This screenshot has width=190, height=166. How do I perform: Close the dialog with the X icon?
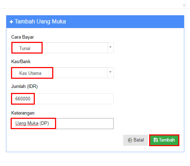coord(184,5)
